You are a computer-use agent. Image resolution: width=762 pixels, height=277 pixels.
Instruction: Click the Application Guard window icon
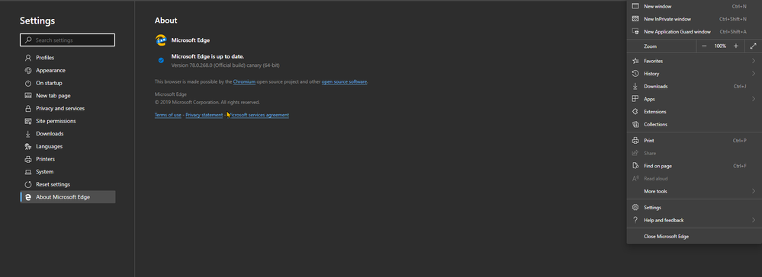(x=635, y=31)
